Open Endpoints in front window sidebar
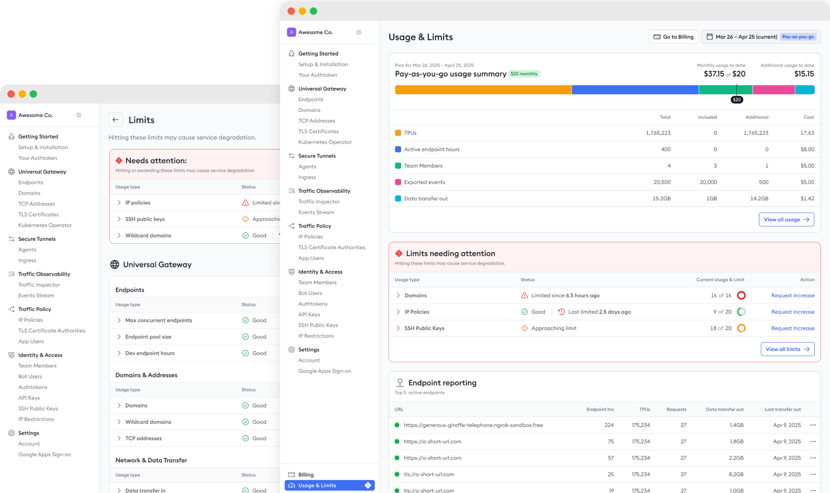Image resolution: width=830 pixels, height=493 pixels. tap(311, 100)
